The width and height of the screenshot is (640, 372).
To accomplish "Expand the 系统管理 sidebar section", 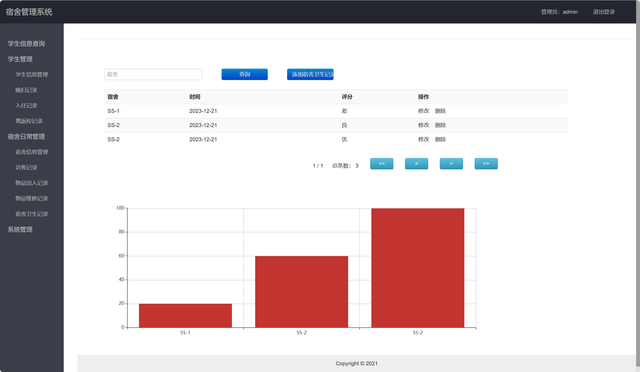I will (20, 229).
